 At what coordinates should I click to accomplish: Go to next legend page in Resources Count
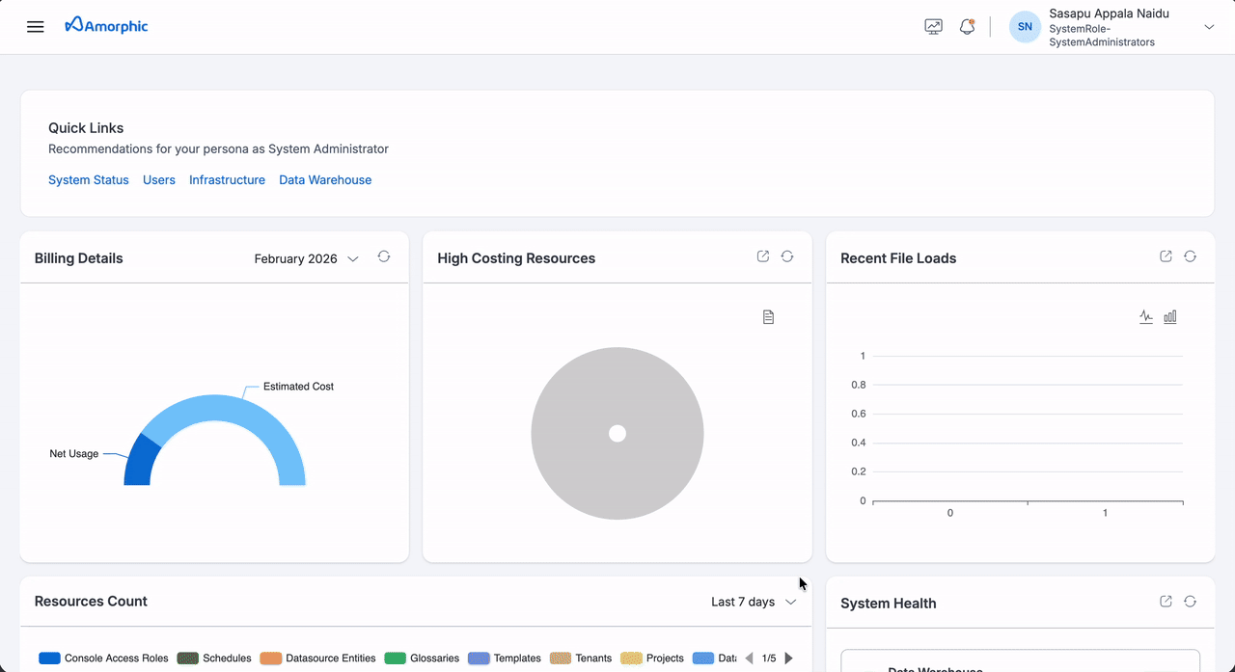789,658
